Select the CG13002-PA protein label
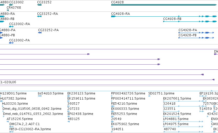 (19, 40)
